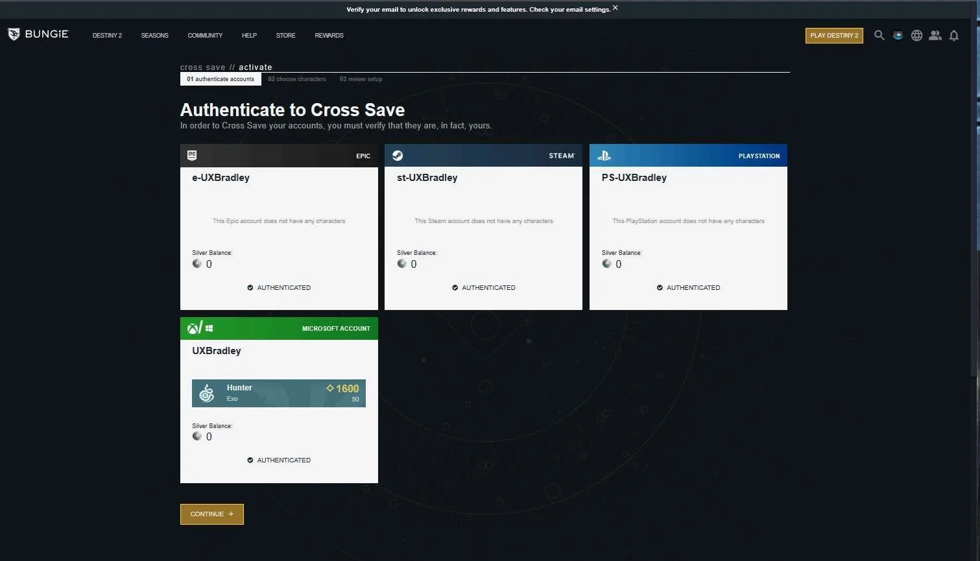
Task: Click the authenticated checkmark on Steam card
Action: pos(455,287)
